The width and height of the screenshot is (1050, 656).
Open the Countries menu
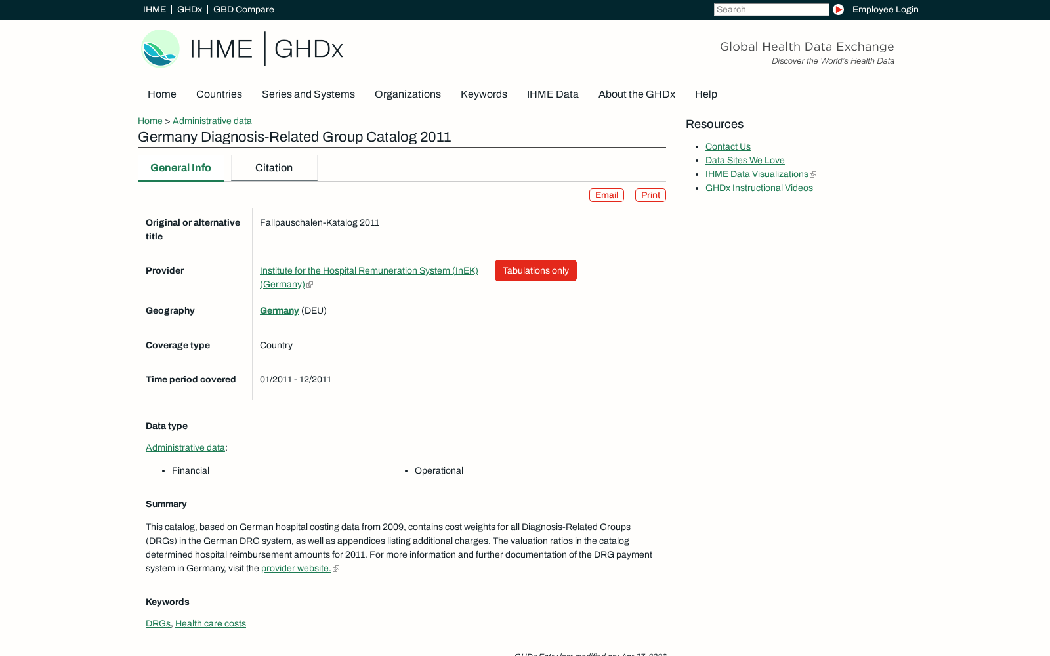click(x=219, y=94)
